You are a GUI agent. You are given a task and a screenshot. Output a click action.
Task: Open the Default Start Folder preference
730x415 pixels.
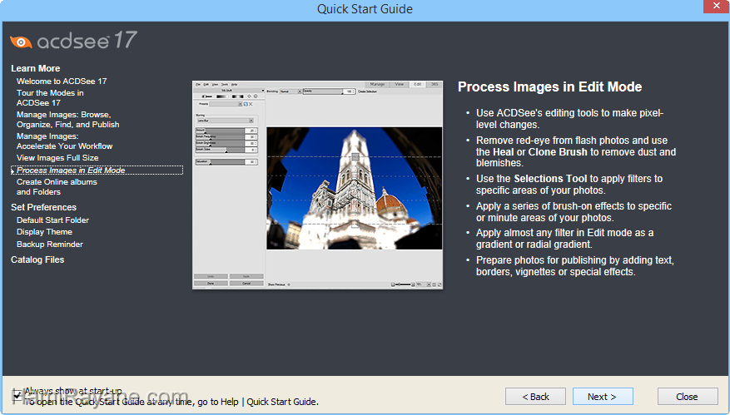coord(52,220)
